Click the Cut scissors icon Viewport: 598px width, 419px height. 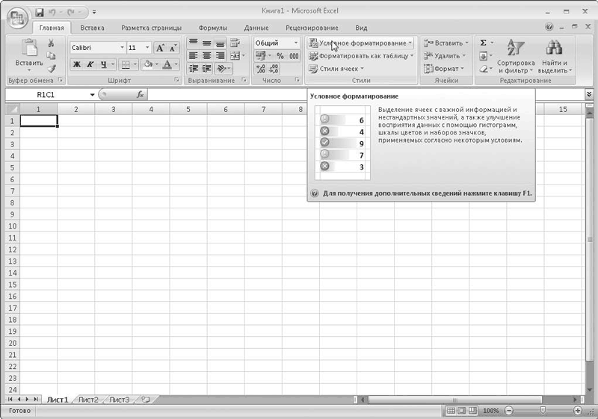(51, 43)
